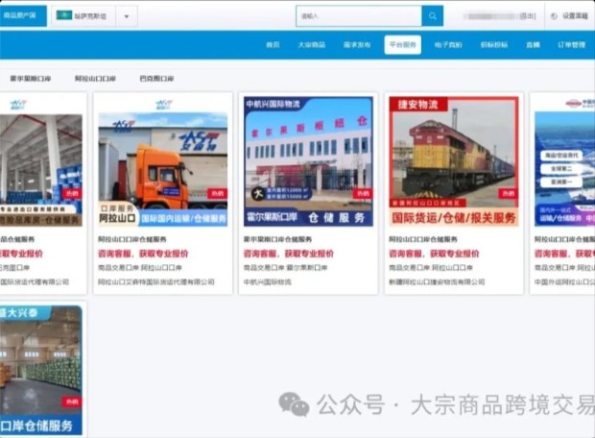Open the 设置 settings link at top right

click(575, 16)
